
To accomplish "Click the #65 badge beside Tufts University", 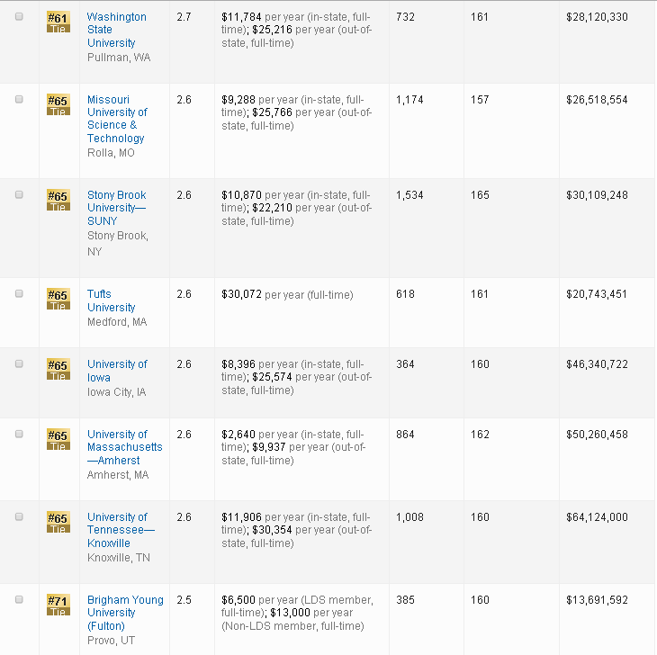I will click(58, 300).
